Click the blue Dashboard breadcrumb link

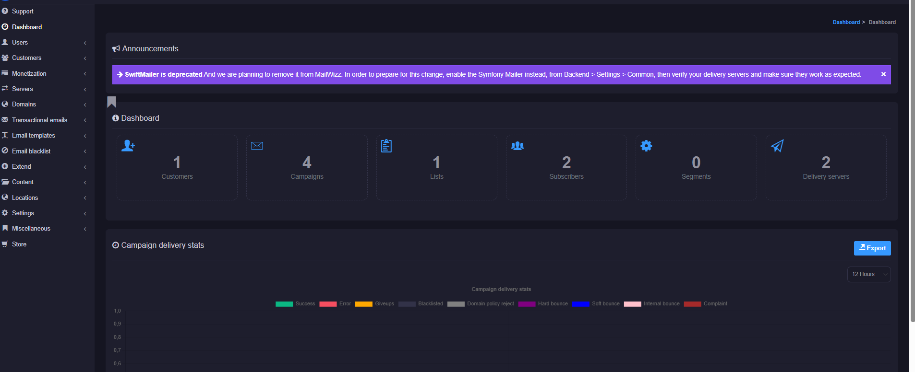pyautogui.click(x=846, y=22)
